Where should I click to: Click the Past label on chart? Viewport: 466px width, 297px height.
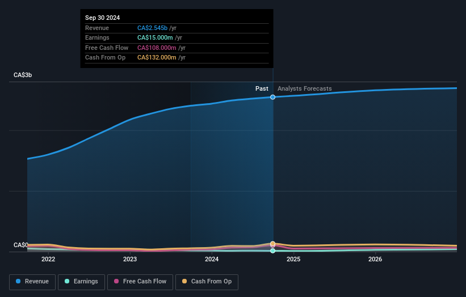click(262, 88)
